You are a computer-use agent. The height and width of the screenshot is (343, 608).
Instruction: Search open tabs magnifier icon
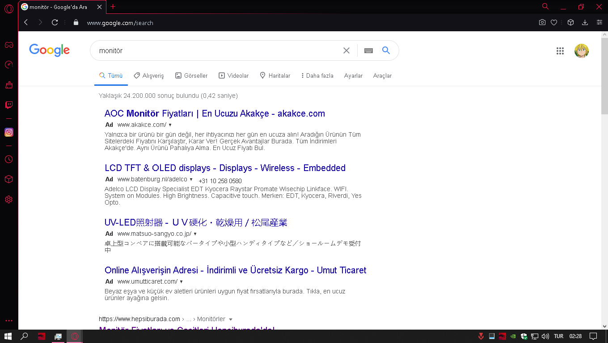pos(545,6)
